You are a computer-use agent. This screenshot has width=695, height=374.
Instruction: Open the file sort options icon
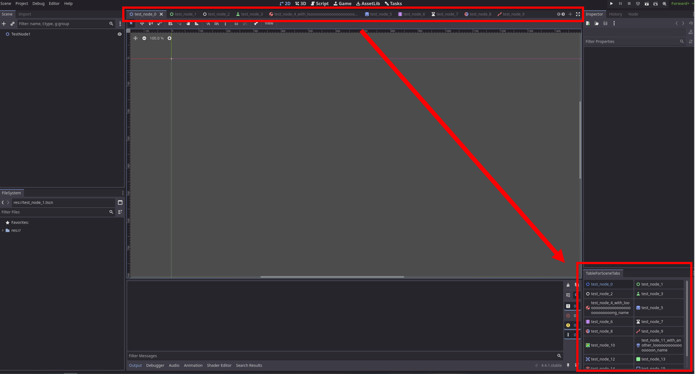120,212
